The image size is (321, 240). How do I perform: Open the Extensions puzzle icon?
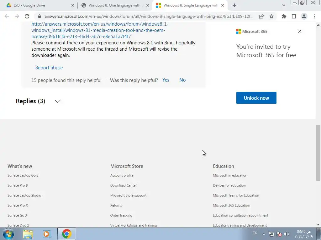point(284,16)
